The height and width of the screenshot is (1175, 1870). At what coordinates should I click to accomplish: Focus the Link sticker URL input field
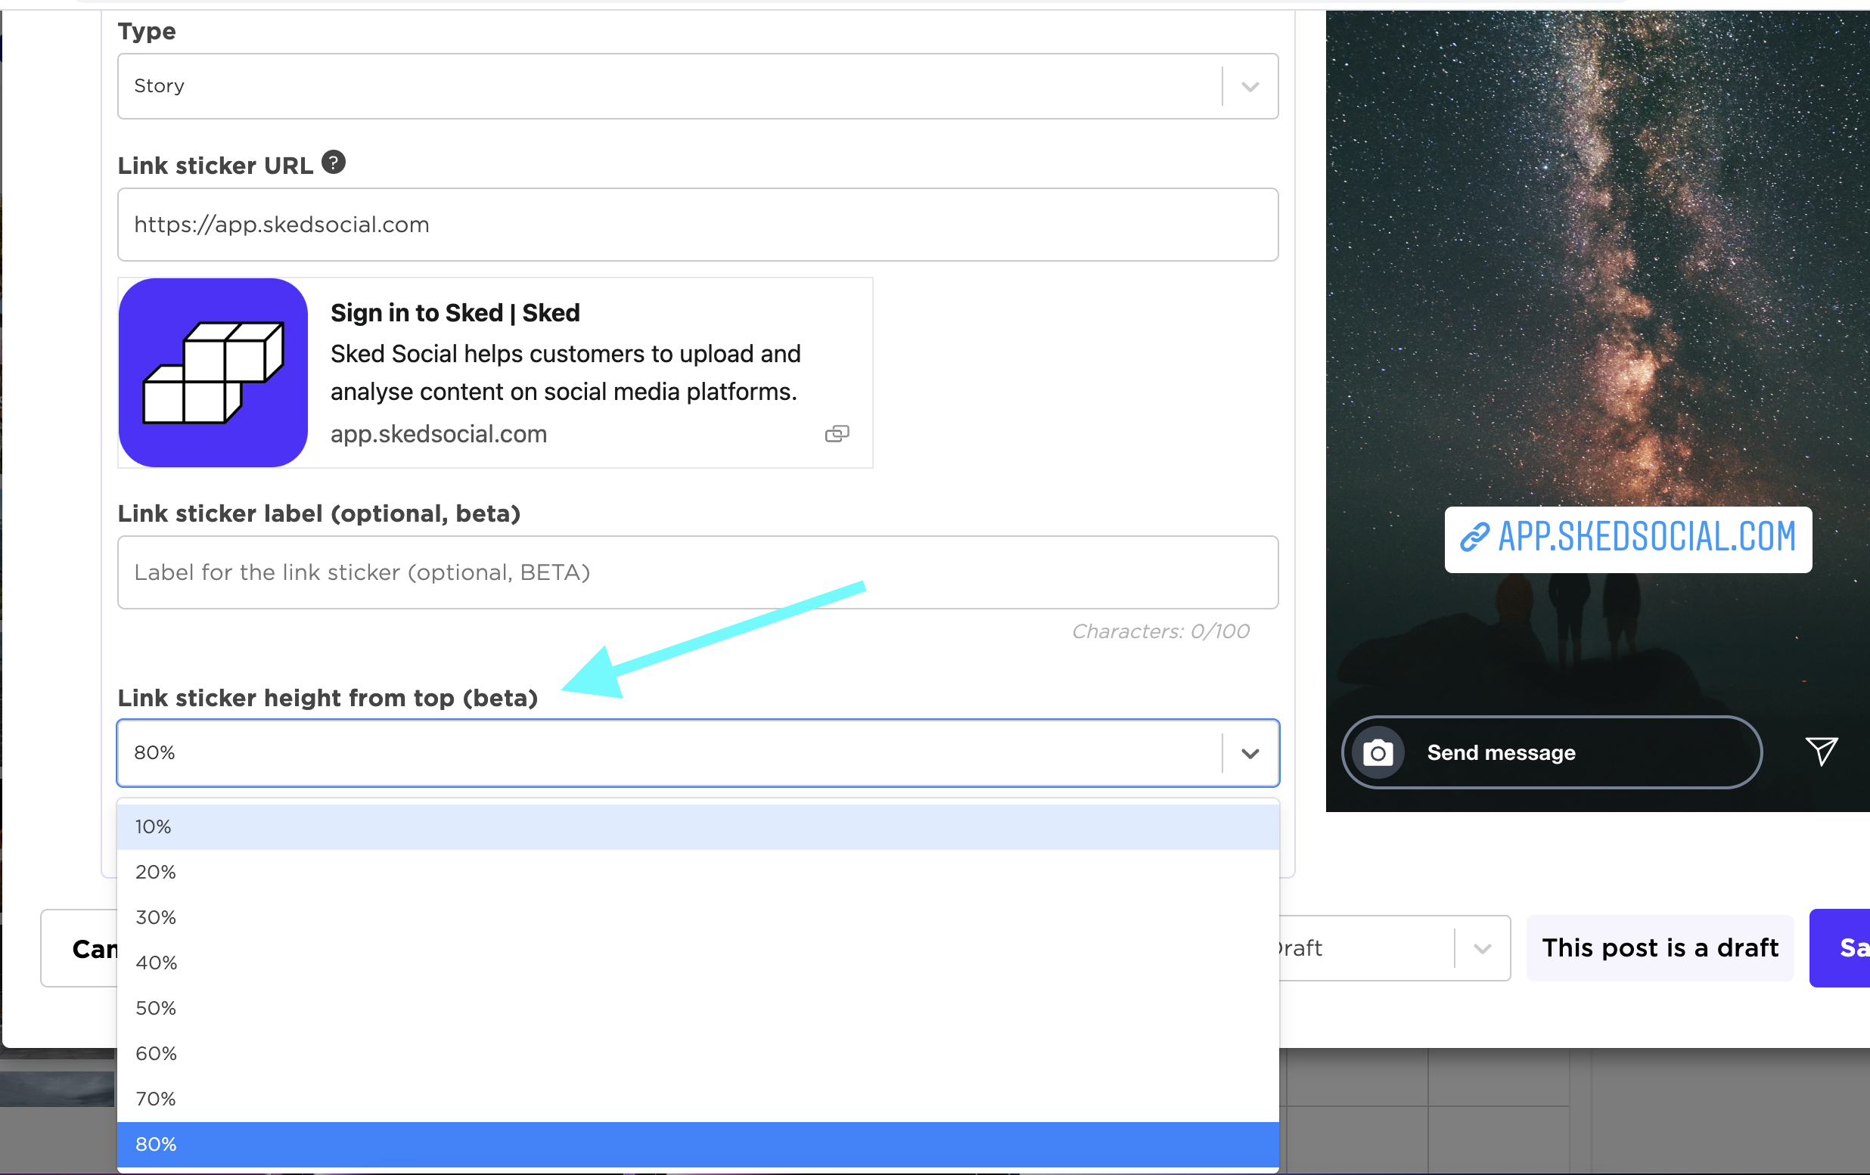(x=697, y=225)
